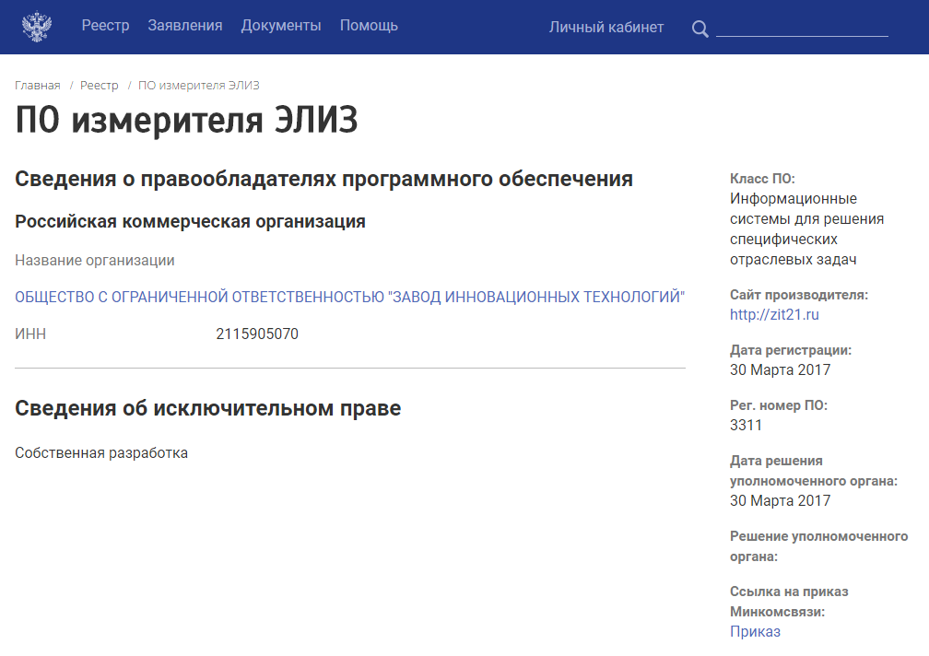Click the registration date under Дата регистрации
The height and width of the screenshot is (656, 929).
[x=780, y=370]
